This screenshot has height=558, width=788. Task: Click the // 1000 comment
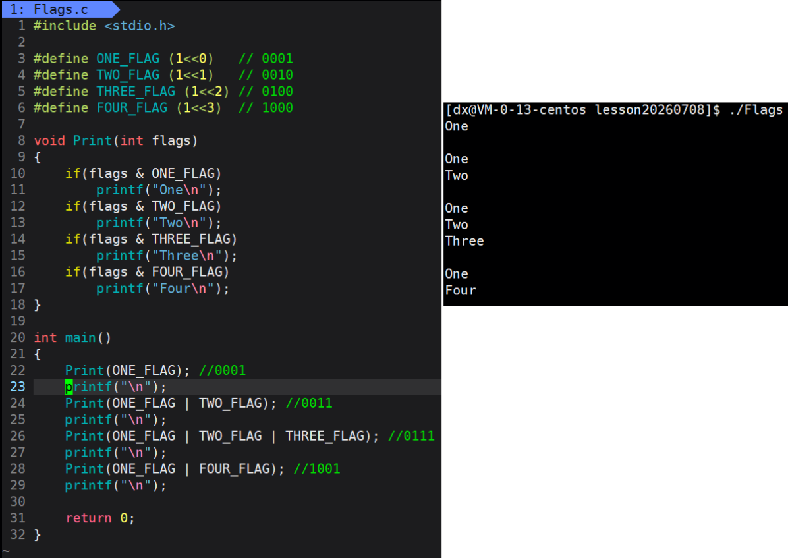[x=266, y=107]
